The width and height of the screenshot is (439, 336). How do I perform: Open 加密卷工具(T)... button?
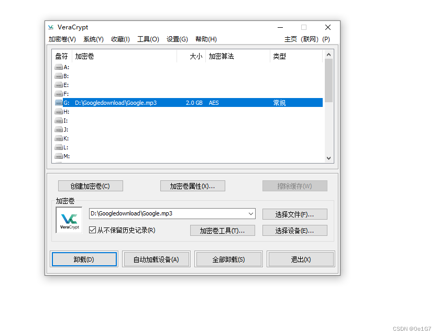pyautogui.click(x=223, y=231)
